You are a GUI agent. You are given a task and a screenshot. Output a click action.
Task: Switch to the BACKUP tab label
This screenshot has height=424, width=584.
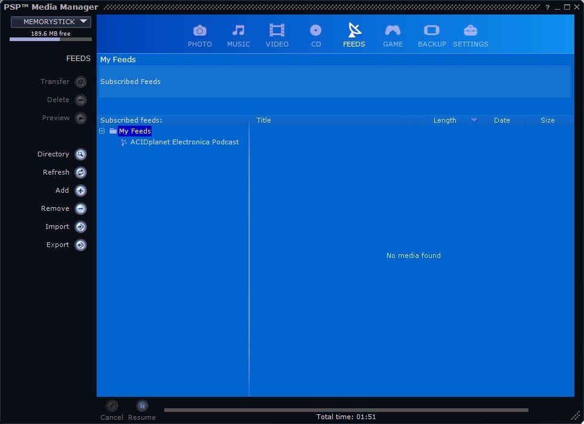tap(432, 44)
